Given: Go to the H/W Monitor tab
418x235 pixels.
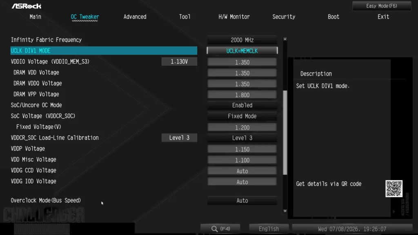Looking at the screenshot, I should 234,17.
